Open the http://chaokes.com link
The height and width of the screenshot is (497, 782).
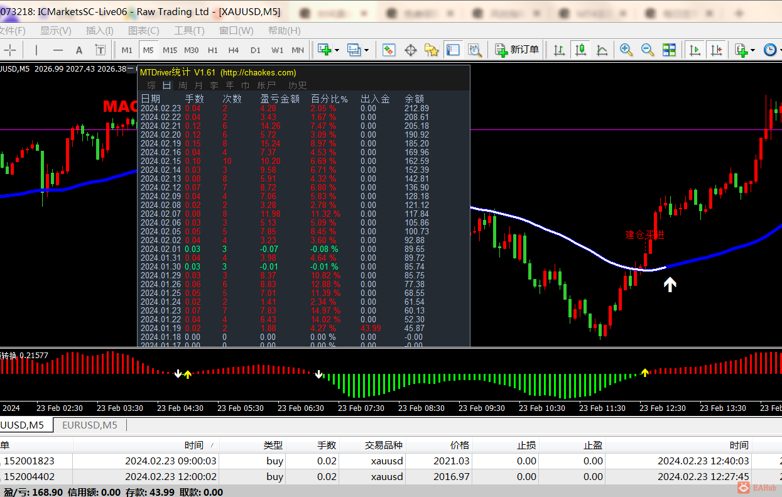pos(258,72)
